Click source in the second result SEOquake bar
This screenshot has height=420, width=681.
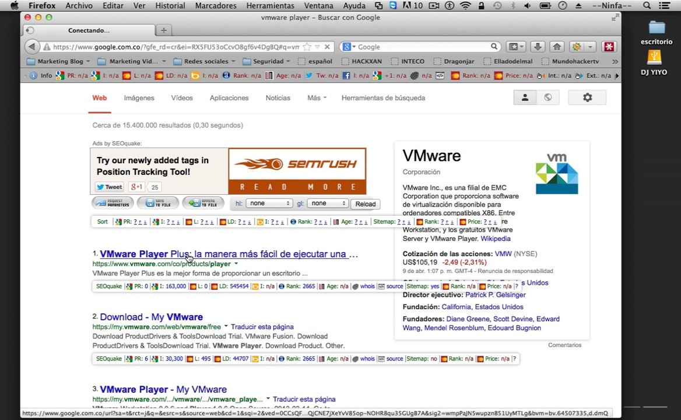(x=394, y=359)
